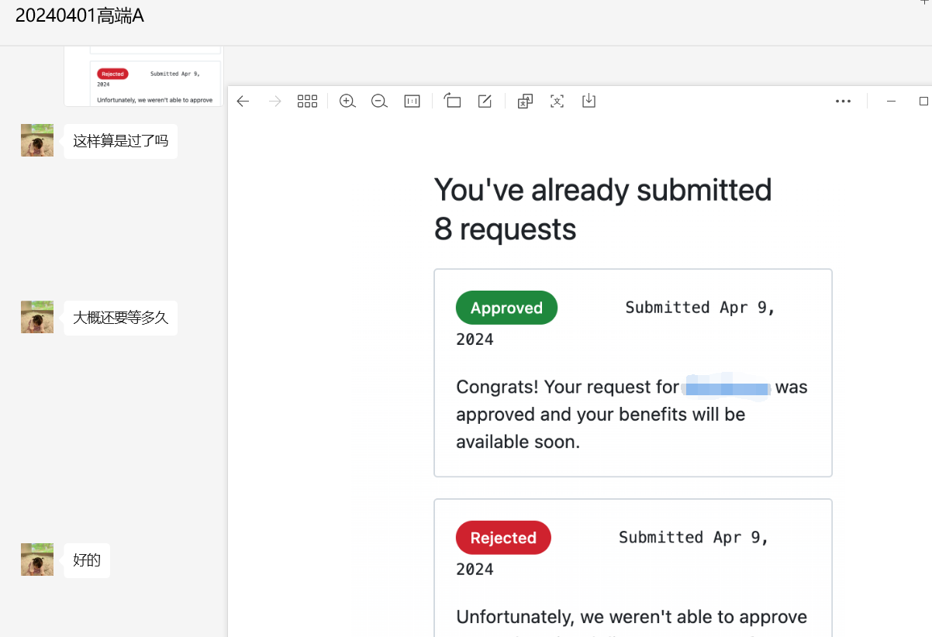Viewport: 932px width, 637px height.
Task: Click the chat title "20240401高端A"
Action: point(80,15)
